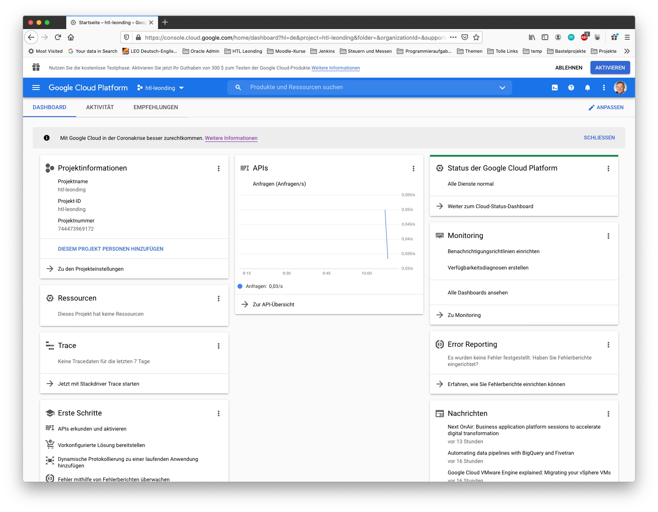Open Status card options menu
Viewport: 658px width, 512px height.
pyautogui.click(x=608, y=168)
